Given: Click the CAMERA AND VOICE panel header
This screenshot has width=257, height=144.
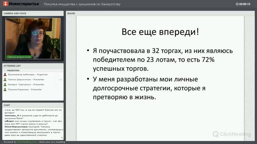Looking at the screenshot, I should 33,13.
